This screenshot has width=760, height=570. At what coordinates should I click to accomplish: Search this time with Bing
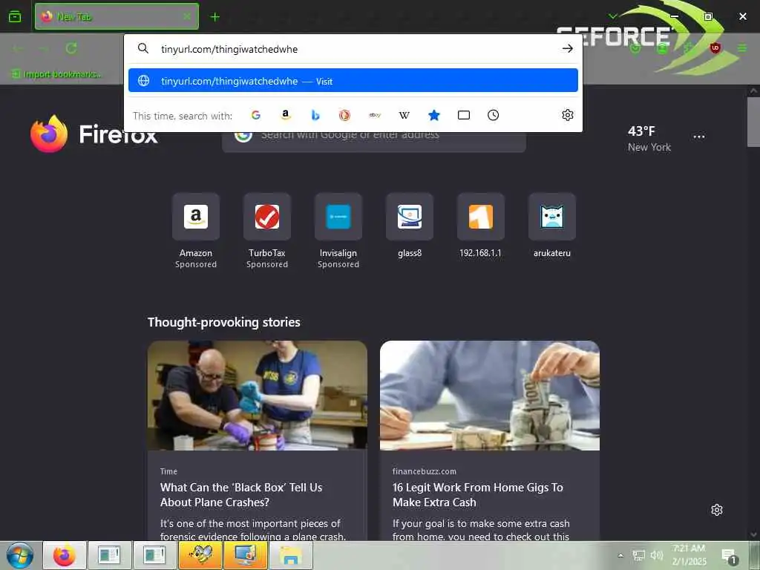point(315,115)
